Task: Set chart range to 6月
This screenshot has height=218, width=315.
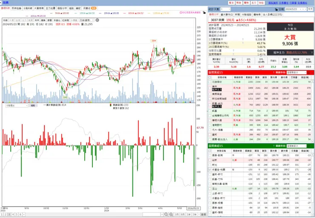Action: point(183,215)
